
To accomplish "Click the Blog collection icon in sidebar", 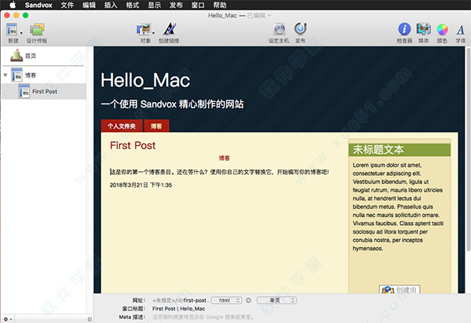I will (16, 75).
